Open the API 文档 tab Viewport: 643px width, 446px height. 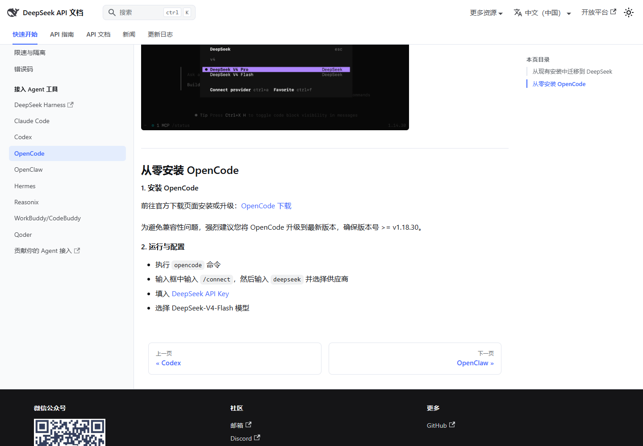pos(98,34)
